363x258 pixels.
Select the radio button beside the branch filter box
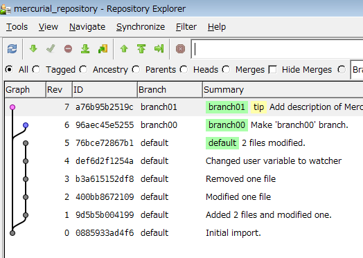pyautogui.click(x=342, y=69)
